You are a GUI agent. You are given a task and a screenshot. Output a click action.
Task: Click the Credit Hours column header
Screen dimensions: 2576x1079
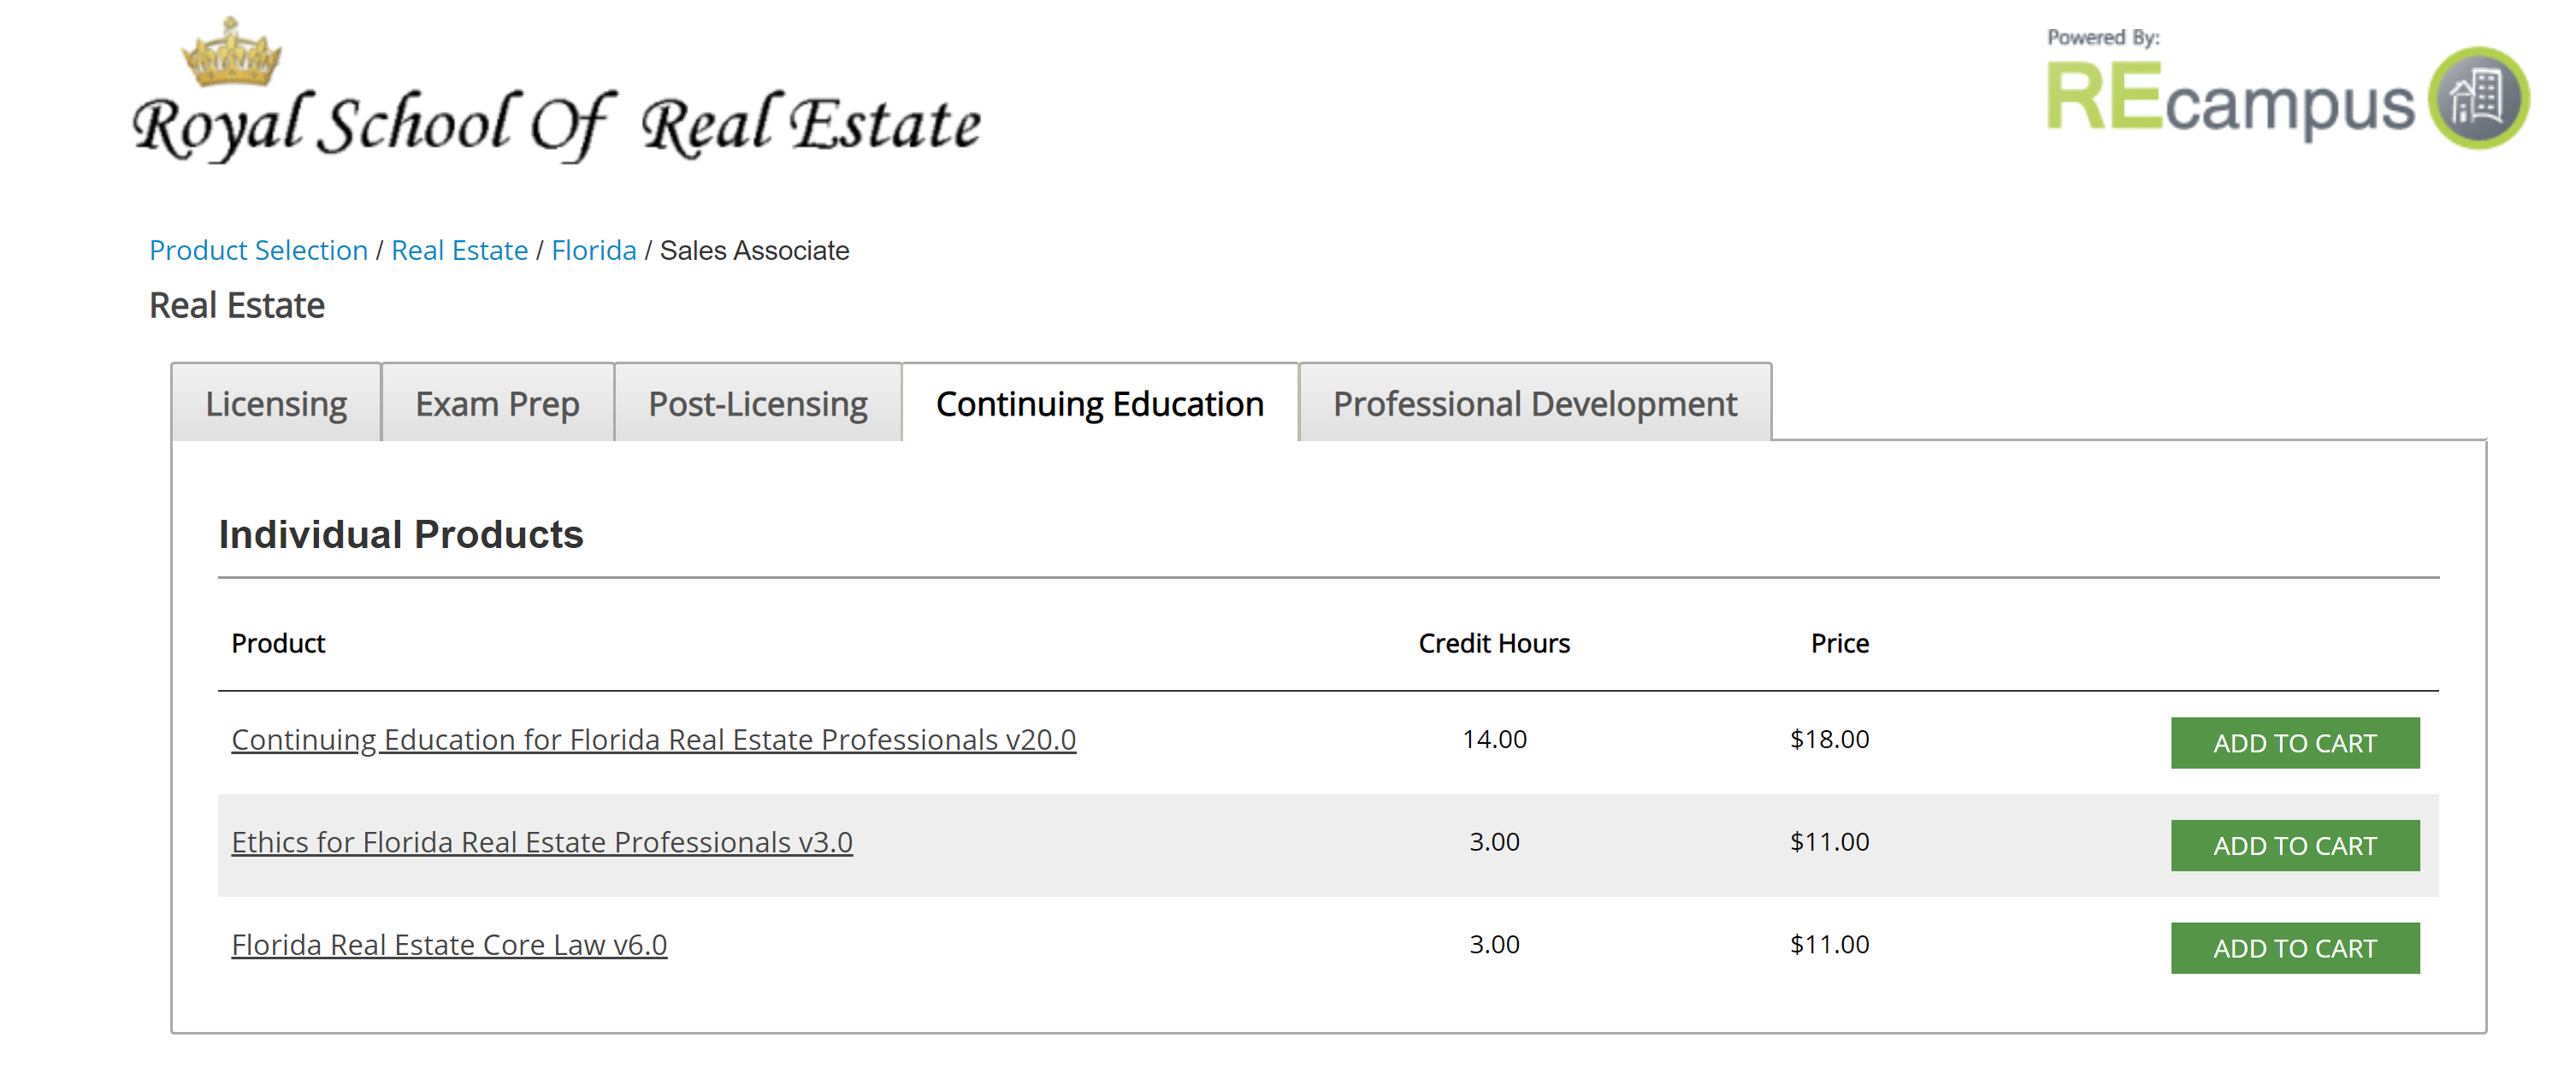(x=1494, y=643)
